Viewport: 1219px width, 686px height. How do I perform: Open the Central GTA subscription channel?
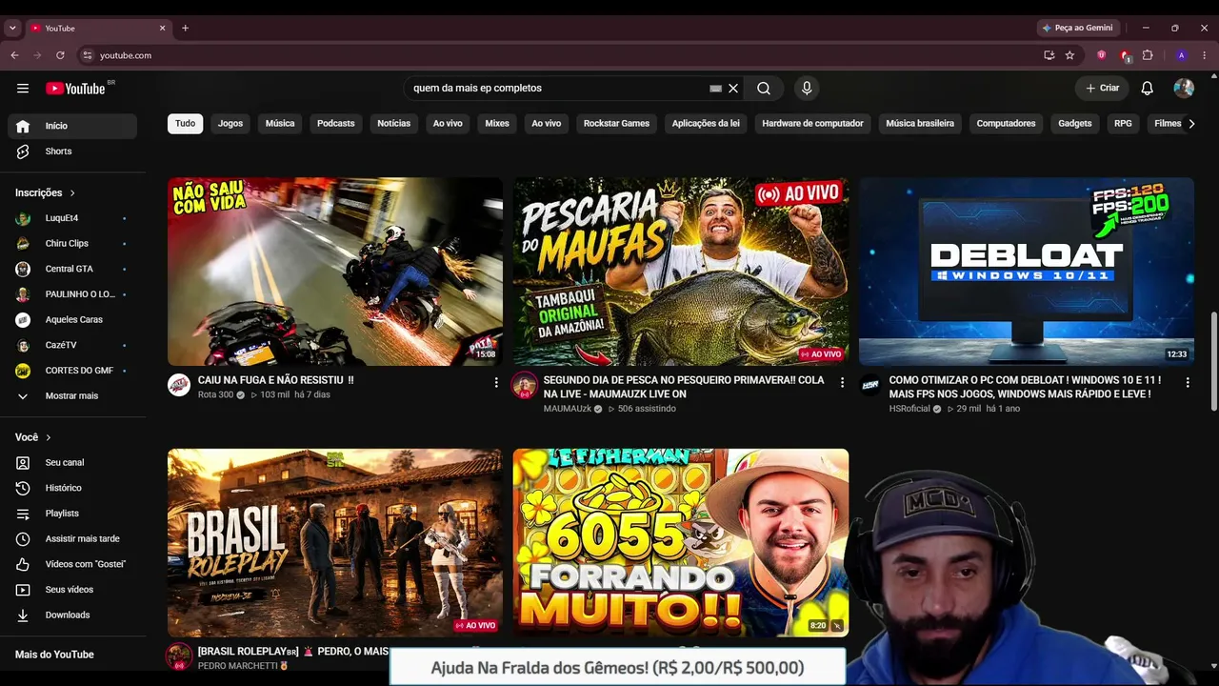pos(72,269)
